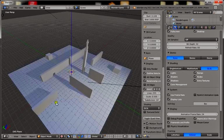The width and height of the screenshot is (224, 140).
Task: Click the OpenGL render image icon
Action: [x=144, y=136]
